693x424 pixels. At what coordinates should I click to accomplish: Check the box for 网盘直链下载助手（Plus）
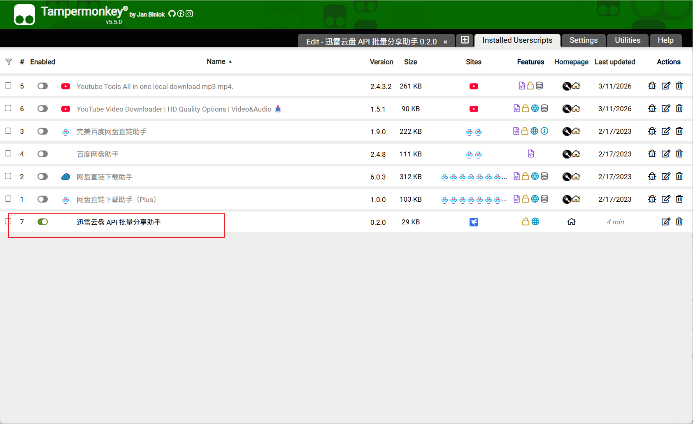click(x=8, y=199)
